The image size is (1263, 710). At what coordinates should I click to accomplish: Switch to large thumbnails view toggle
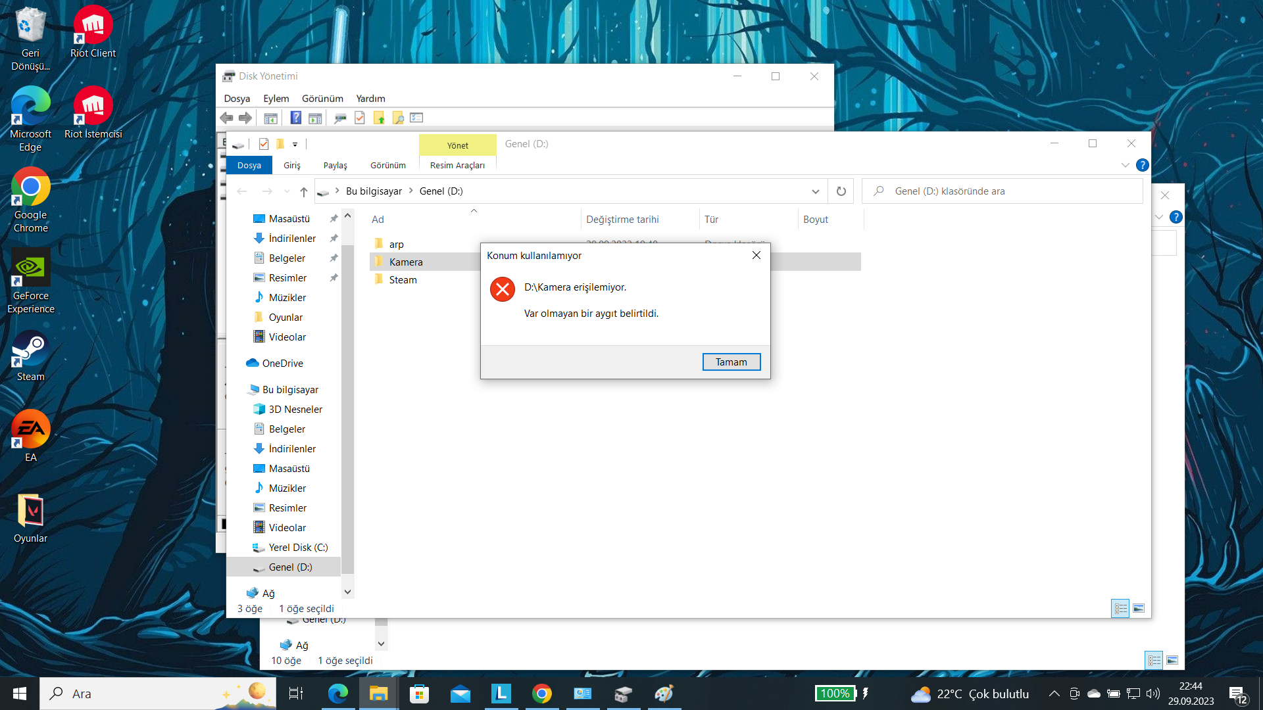pos(1139,609)
